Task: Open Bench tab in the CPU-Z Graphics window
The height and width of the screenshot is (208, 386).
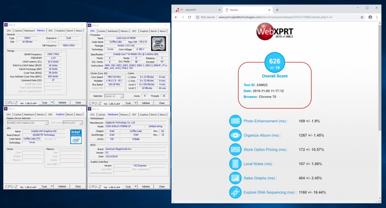Action: [x=70, y=115]
